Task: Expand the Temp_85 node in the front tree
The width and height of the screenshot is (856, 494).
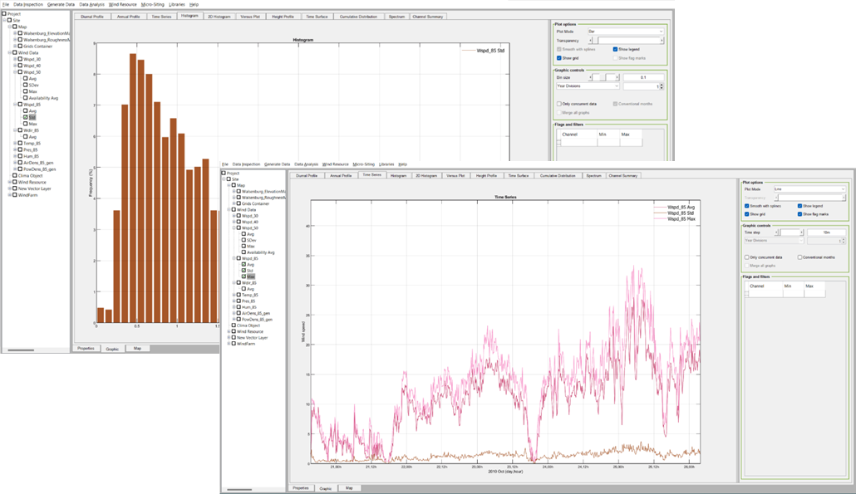Action: coord(234,295)
